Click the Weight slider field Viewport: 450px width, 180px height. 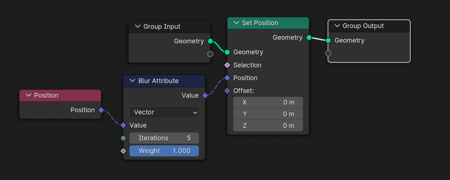pyautogui.click(x=164, y=151)
